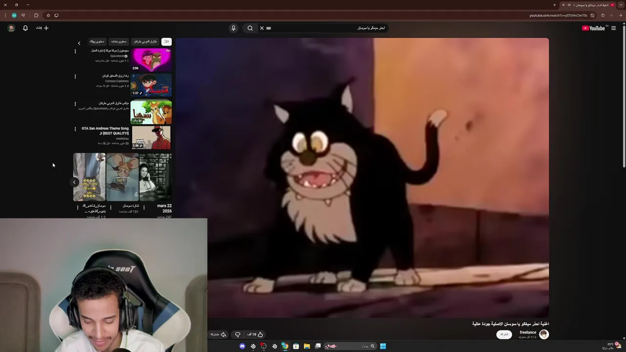
Task: Open the short with the emoji captions
Action: (89, 177)
